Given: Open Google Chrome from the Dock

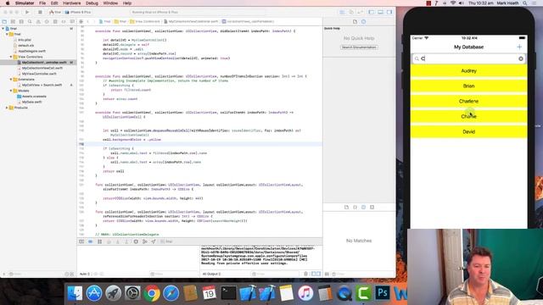Looking at the screenshot, I should pos(152,293).
